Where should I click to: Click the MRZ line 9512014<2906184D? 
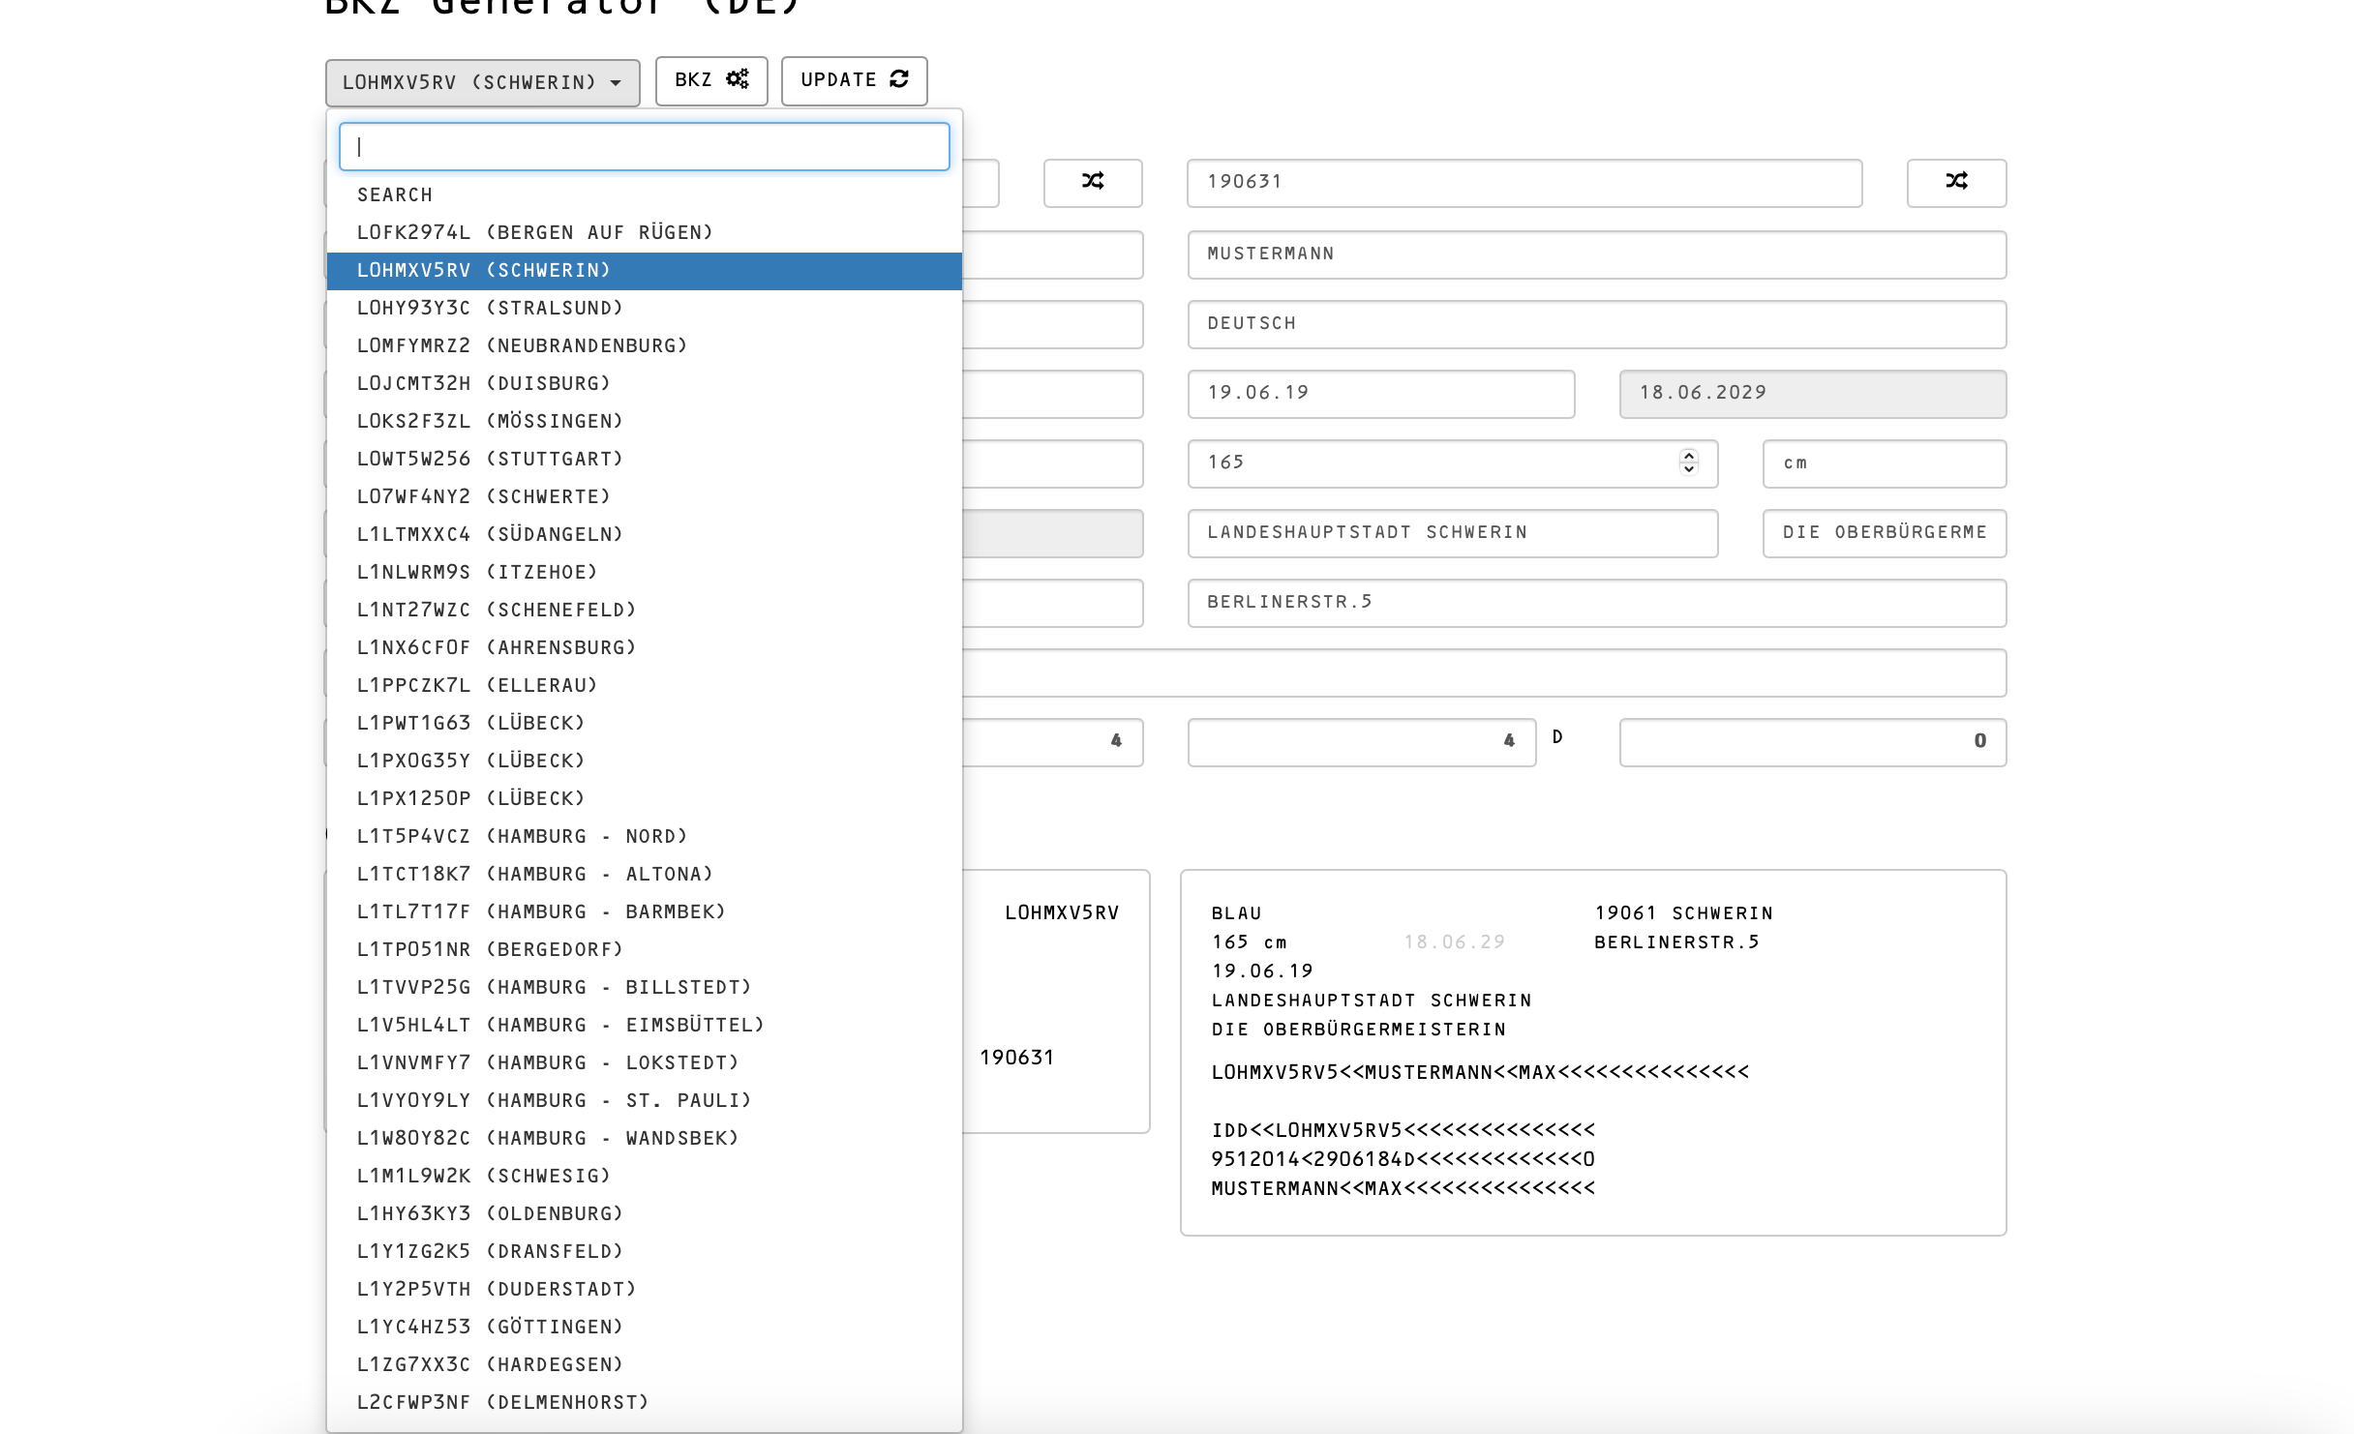[1403, 1159]
